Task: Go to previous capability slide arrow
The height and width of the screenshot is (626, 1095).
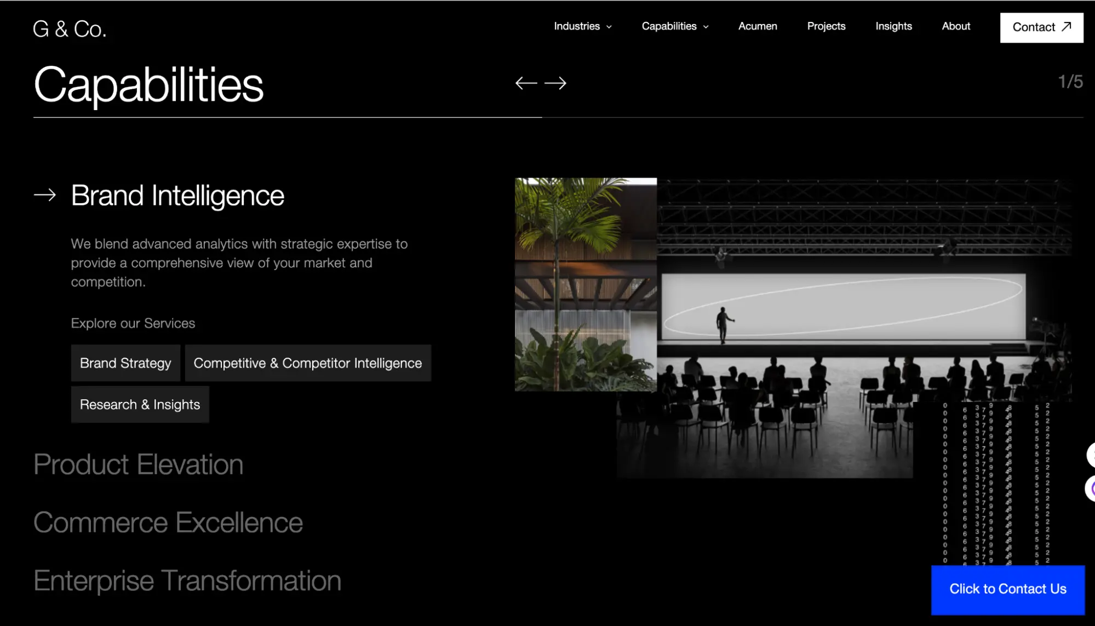Action: (526, 83)
